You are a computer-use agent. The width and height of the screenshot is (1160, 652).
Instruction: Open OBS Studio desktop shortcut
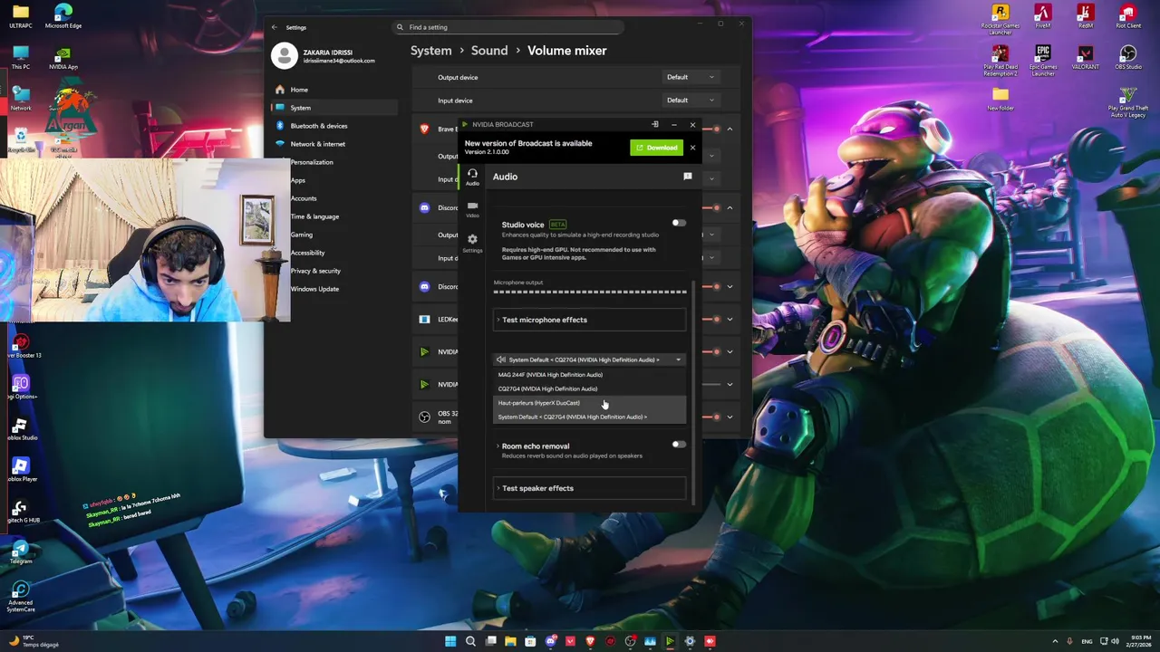[x=1128, y=58]
